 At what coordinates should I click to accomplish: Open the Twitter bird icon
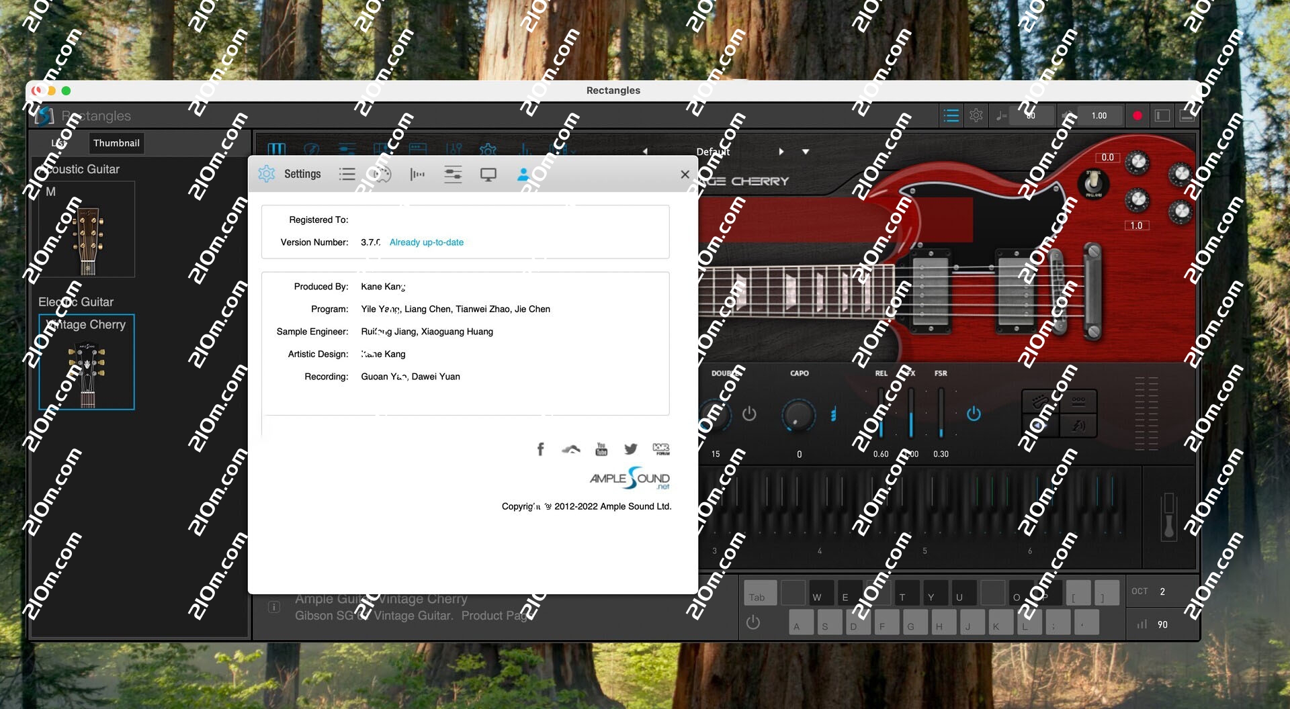coord(630,449)
